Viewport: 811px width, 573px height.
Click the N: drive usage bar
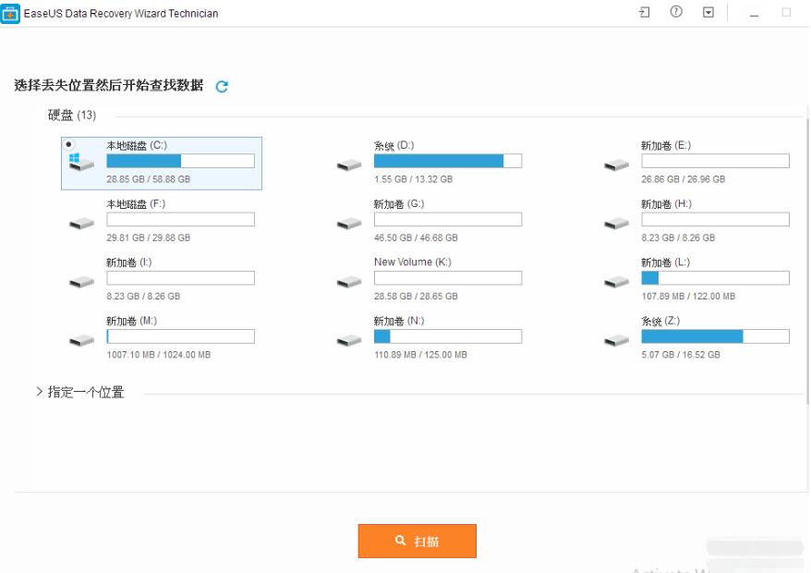tap(448, 336)
